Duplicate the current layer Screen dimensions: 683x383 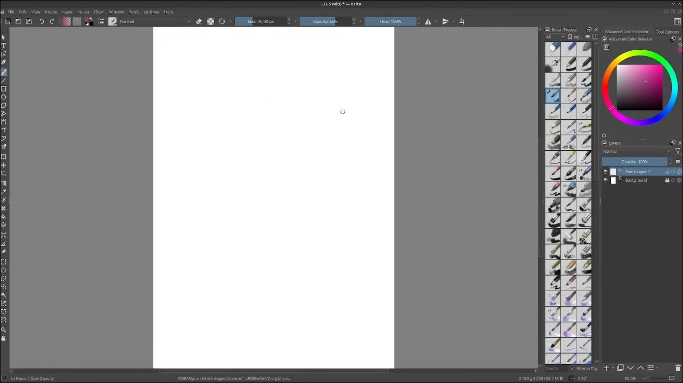[x=620, y=368]
